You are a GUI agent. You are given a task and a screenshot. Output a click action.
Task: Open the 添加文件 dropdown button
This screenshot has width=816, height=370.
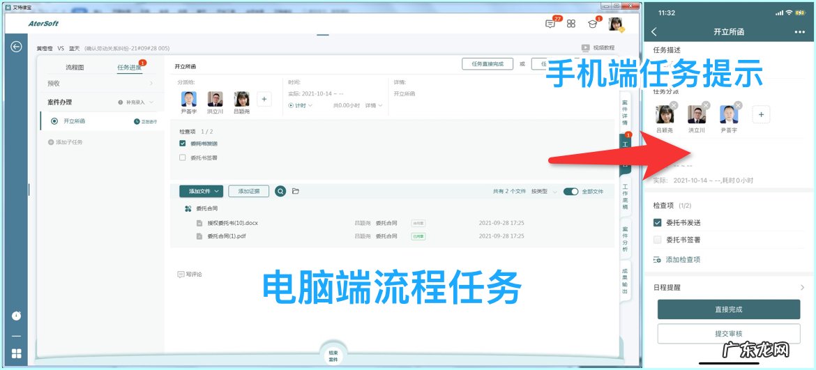tap(202, 191)
